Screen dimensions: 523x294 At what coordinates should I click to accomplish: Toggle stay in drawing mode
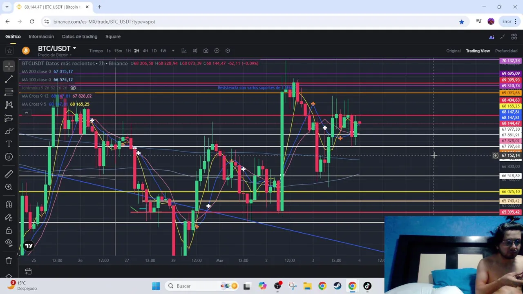point(9,217)
